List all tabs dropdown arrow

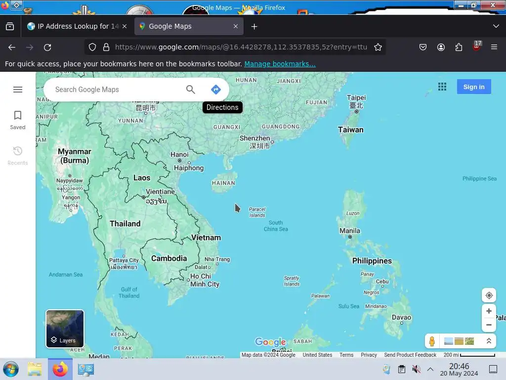click(x=496, y=26)
